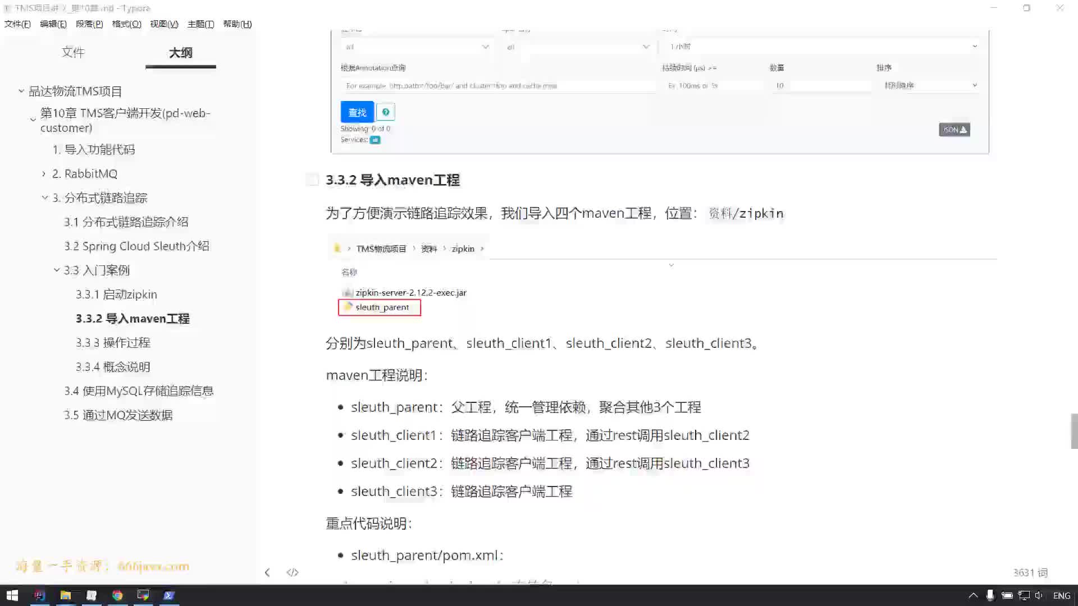Click the duration 'Ex: 100ms or 5s' input
The image size is (1078, 606).
(x=713, y=86)
